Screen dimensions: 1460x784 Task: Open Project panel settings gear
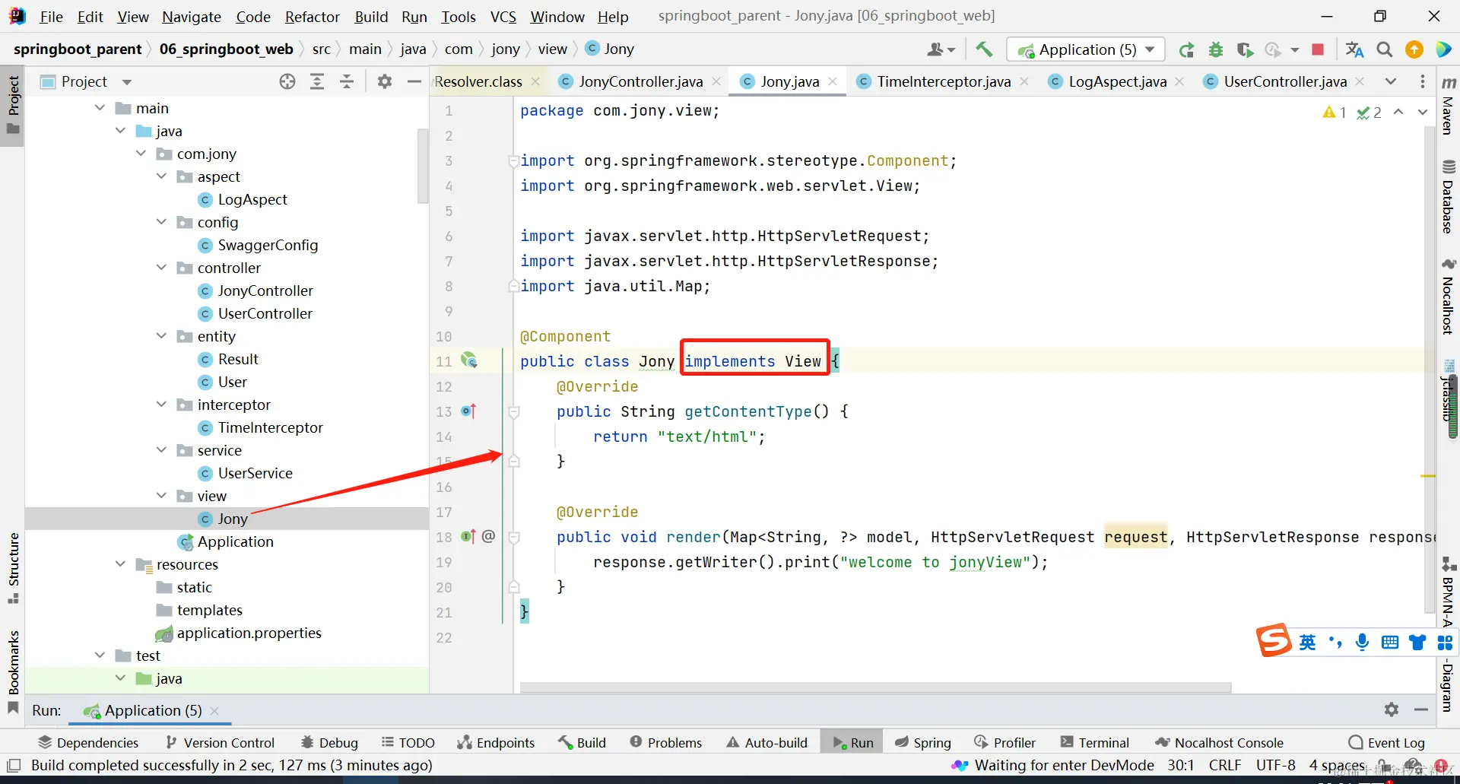pyautogui.click(x=385, y=81)
